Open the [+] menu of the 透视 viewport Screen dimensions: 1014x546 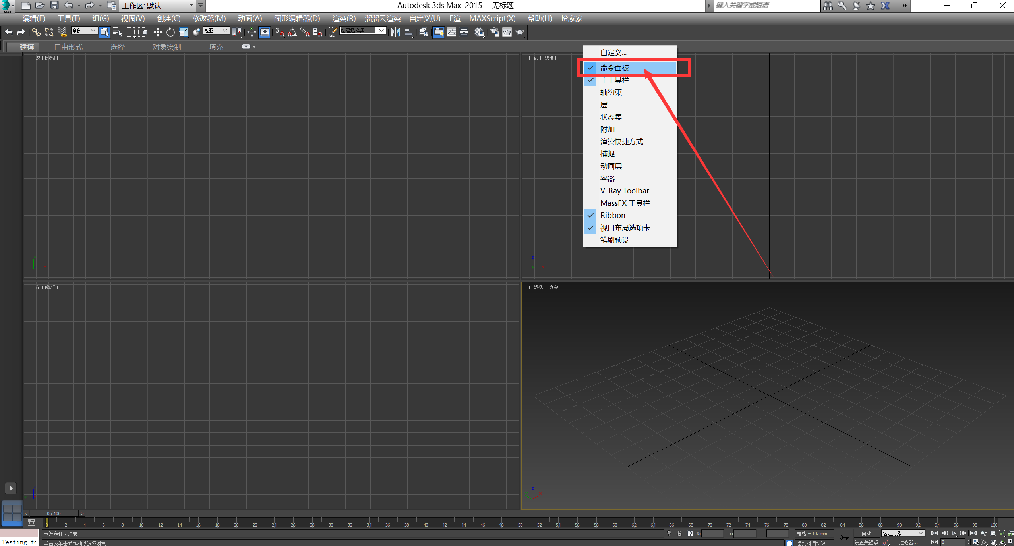[527, 287]
